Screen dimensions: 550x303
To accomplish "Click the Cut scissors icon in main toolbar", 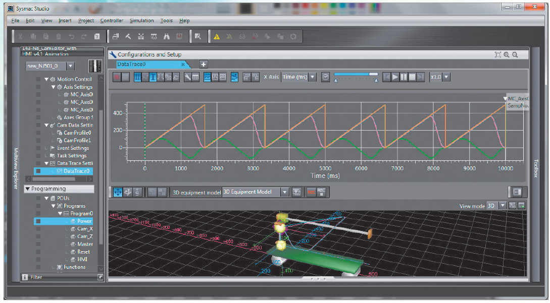I will click(20, 36).
